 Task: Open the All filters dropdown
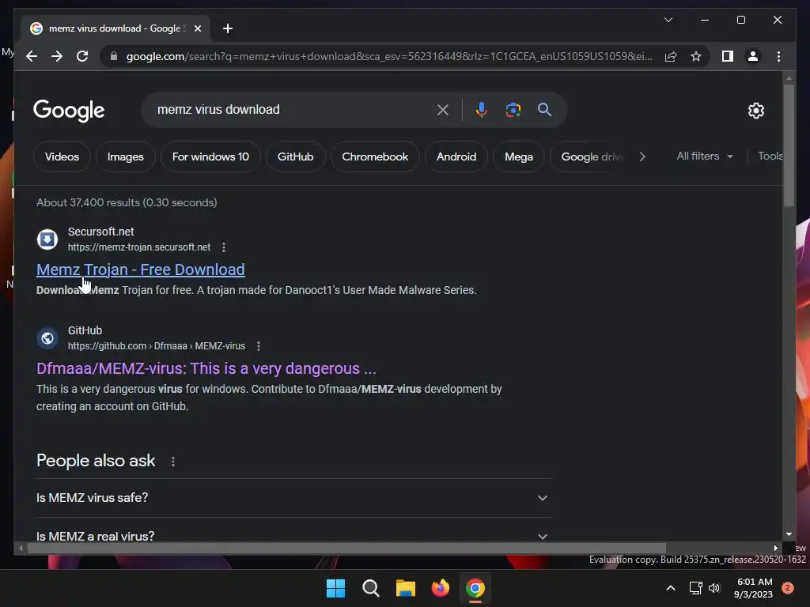[x=705, y=156]
